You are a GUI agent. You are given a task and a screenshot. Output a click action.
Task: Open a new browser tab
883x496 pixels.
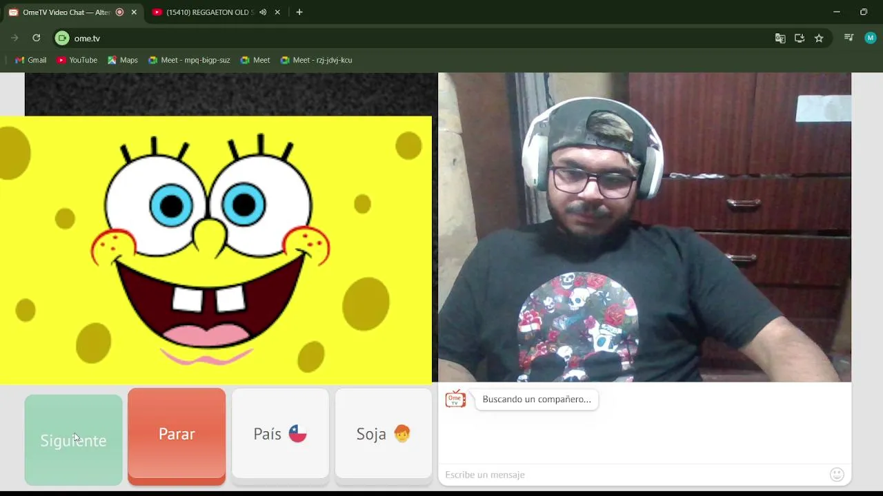pos(299,12)
